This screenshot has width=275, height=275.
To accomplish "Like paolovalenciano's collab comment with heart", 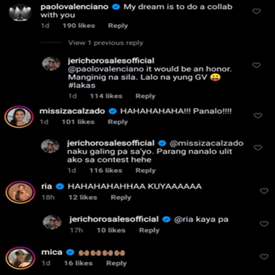I will 257,11.
